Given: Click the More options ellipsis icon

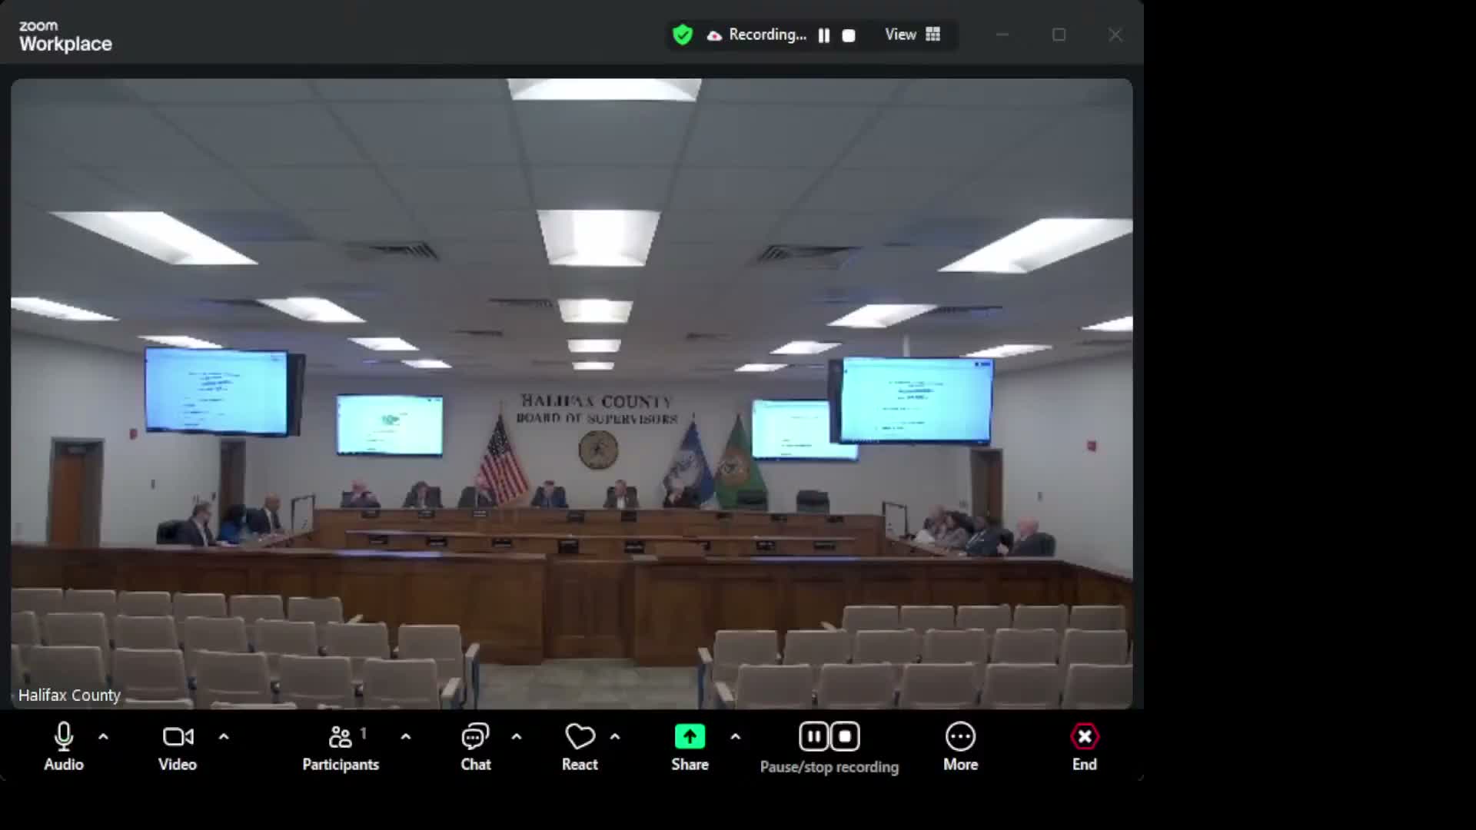Looking at the screenshot, I should click(960, 736).
